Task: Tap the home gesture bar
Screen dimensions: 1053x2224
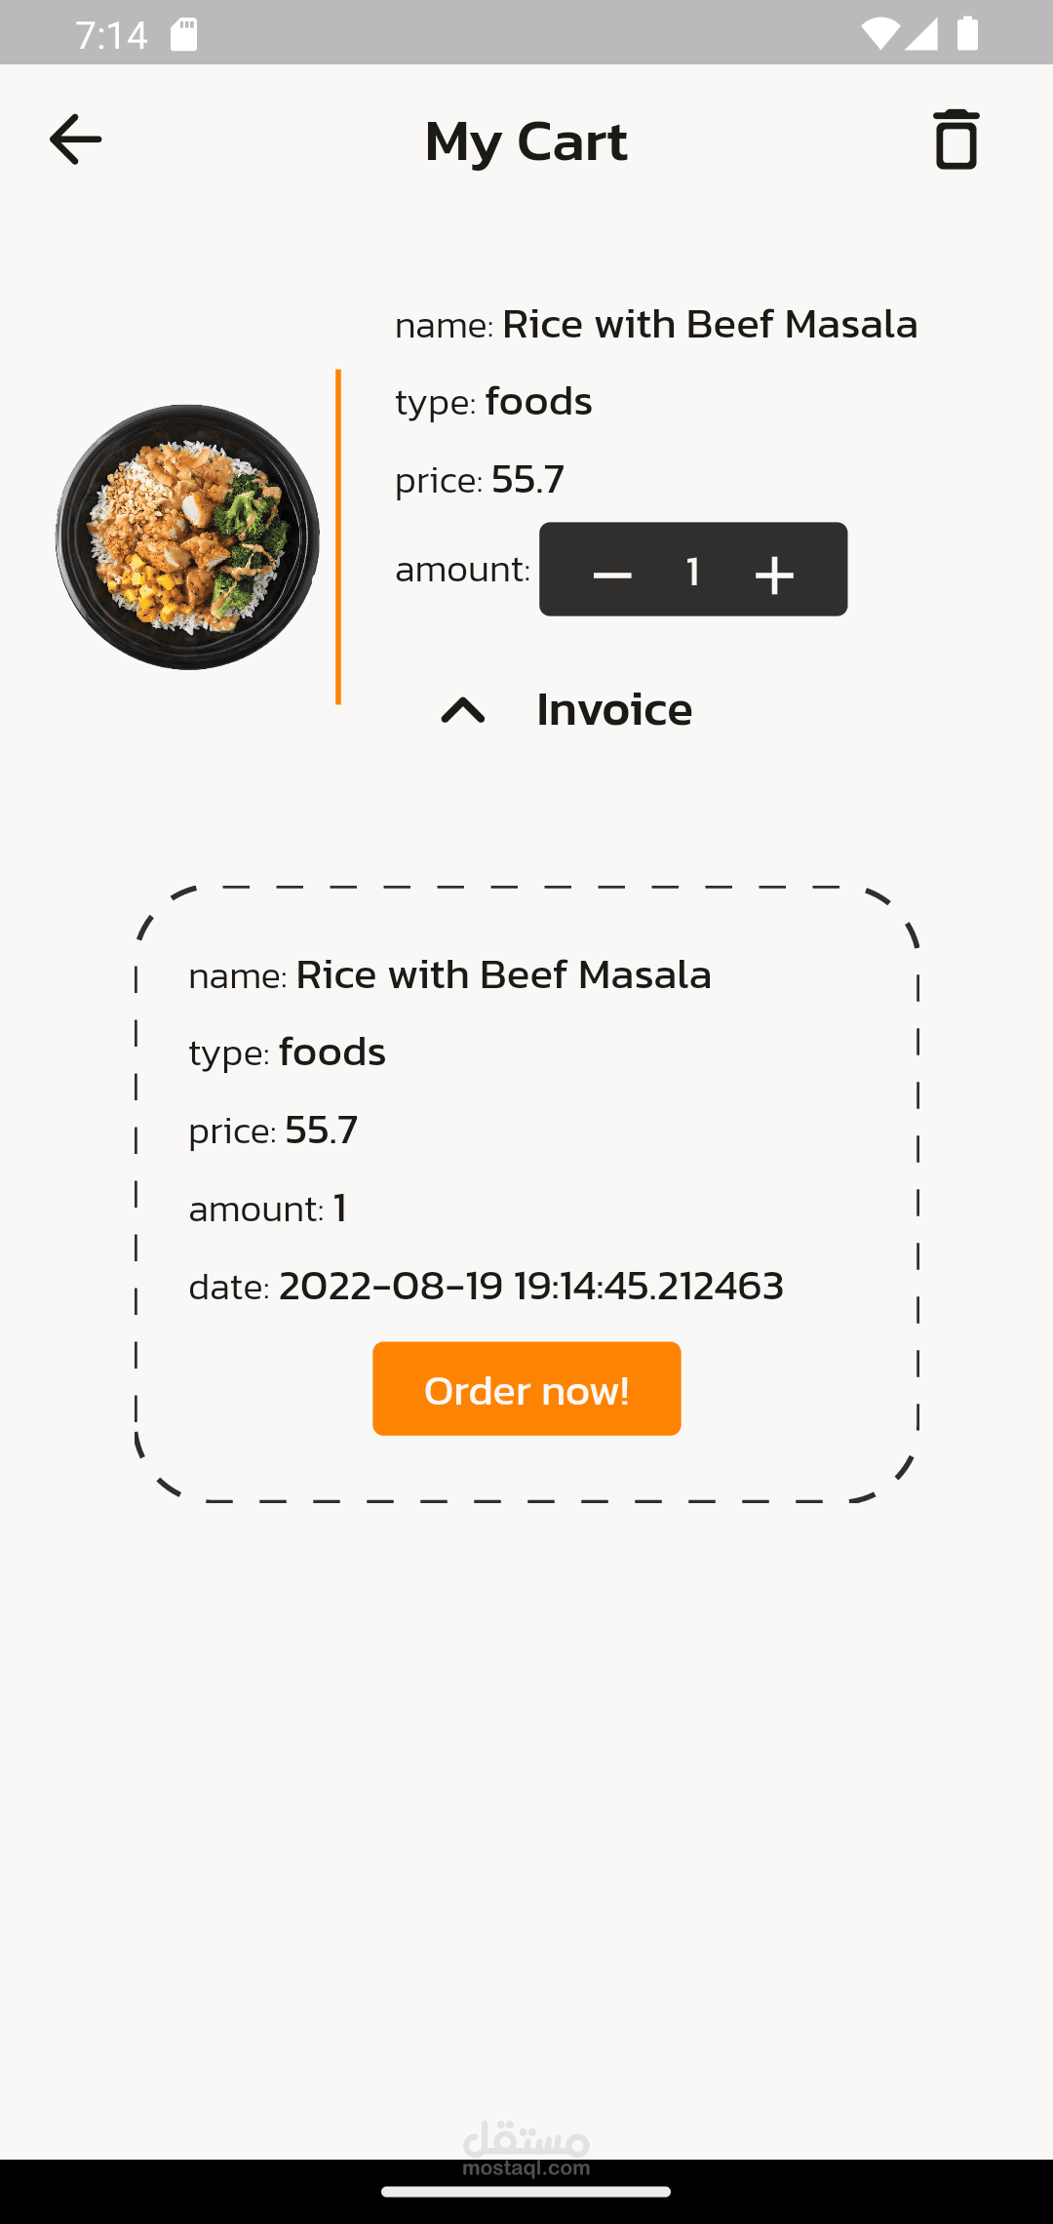Action: pos(526,2192)
